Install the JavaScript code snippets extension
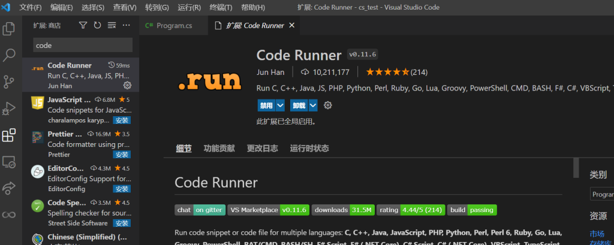 [x=122, y=120]
